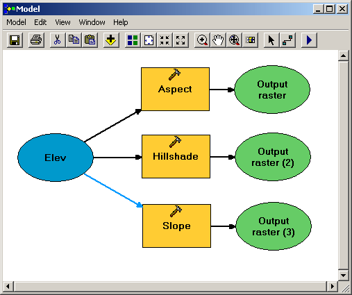Select the blue Elev input oval

56,158
